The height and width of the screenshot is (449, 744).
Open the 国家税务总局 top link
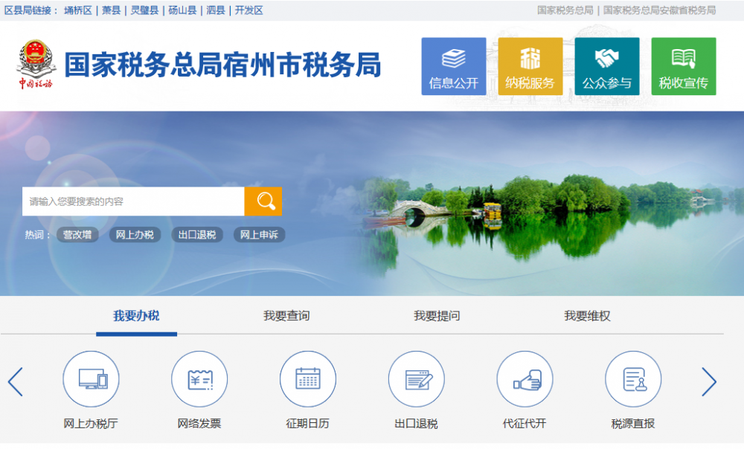coord(565,10)
